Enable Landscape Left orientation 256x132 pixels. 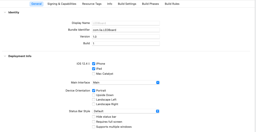[x=94, y=100]
